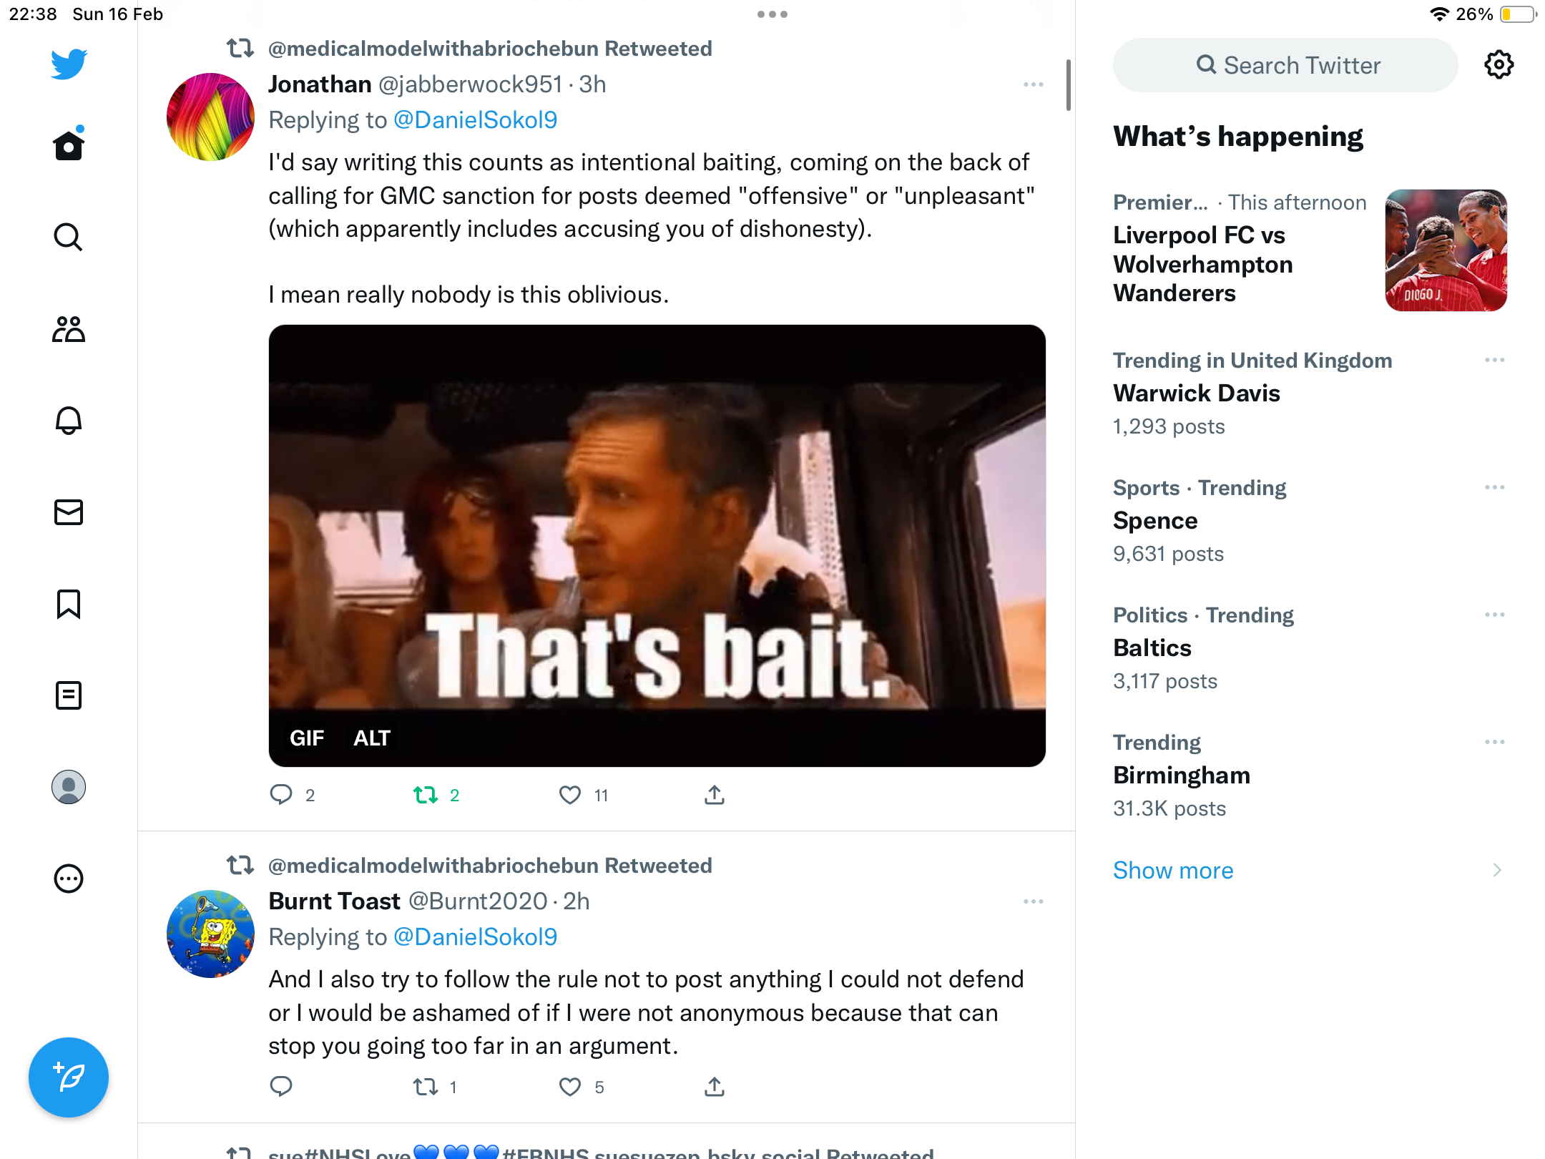Focus the Search Twitter field

point(1285,65)
